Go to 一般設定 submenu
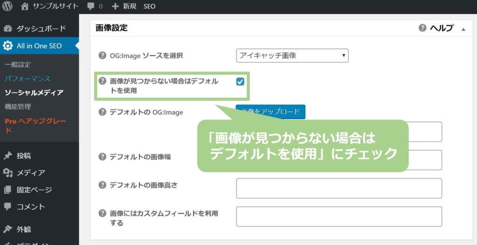Viewport: 477px width, 245px height. (x=18, y=65)
